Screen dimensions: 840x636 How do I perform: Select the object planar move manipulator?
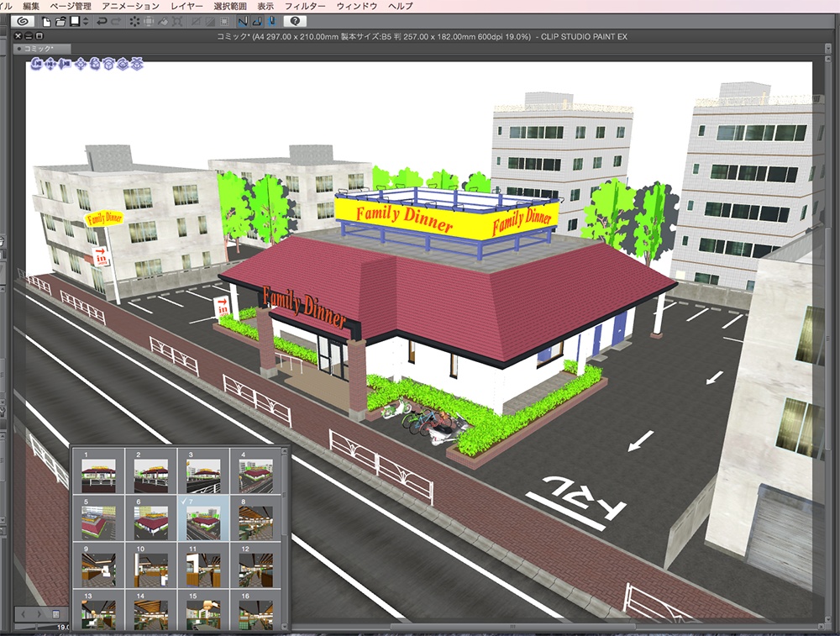pos(81,65)
